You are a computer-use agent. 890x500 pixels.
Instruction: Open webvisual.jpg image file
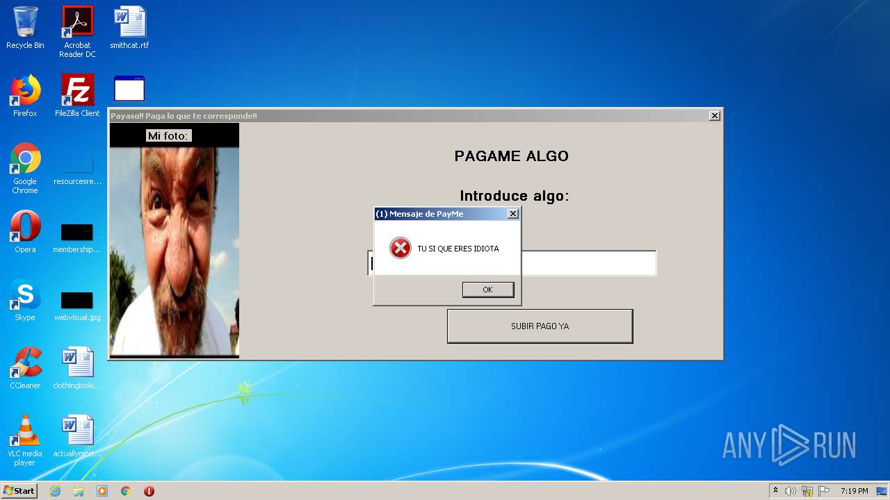point(77,306)
